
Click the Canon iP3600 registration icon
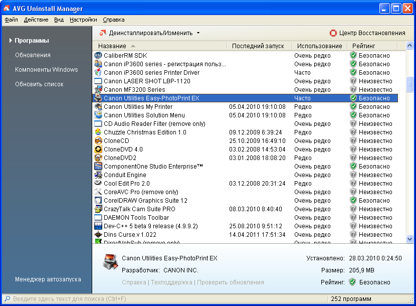pyautogui.click(x=98, y=64)
